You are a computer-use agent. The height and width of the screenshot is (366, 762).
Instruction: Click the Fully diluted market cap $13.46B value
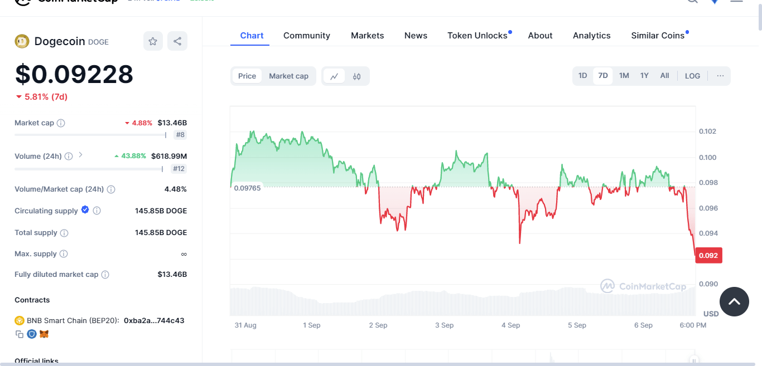click(172, 275)
